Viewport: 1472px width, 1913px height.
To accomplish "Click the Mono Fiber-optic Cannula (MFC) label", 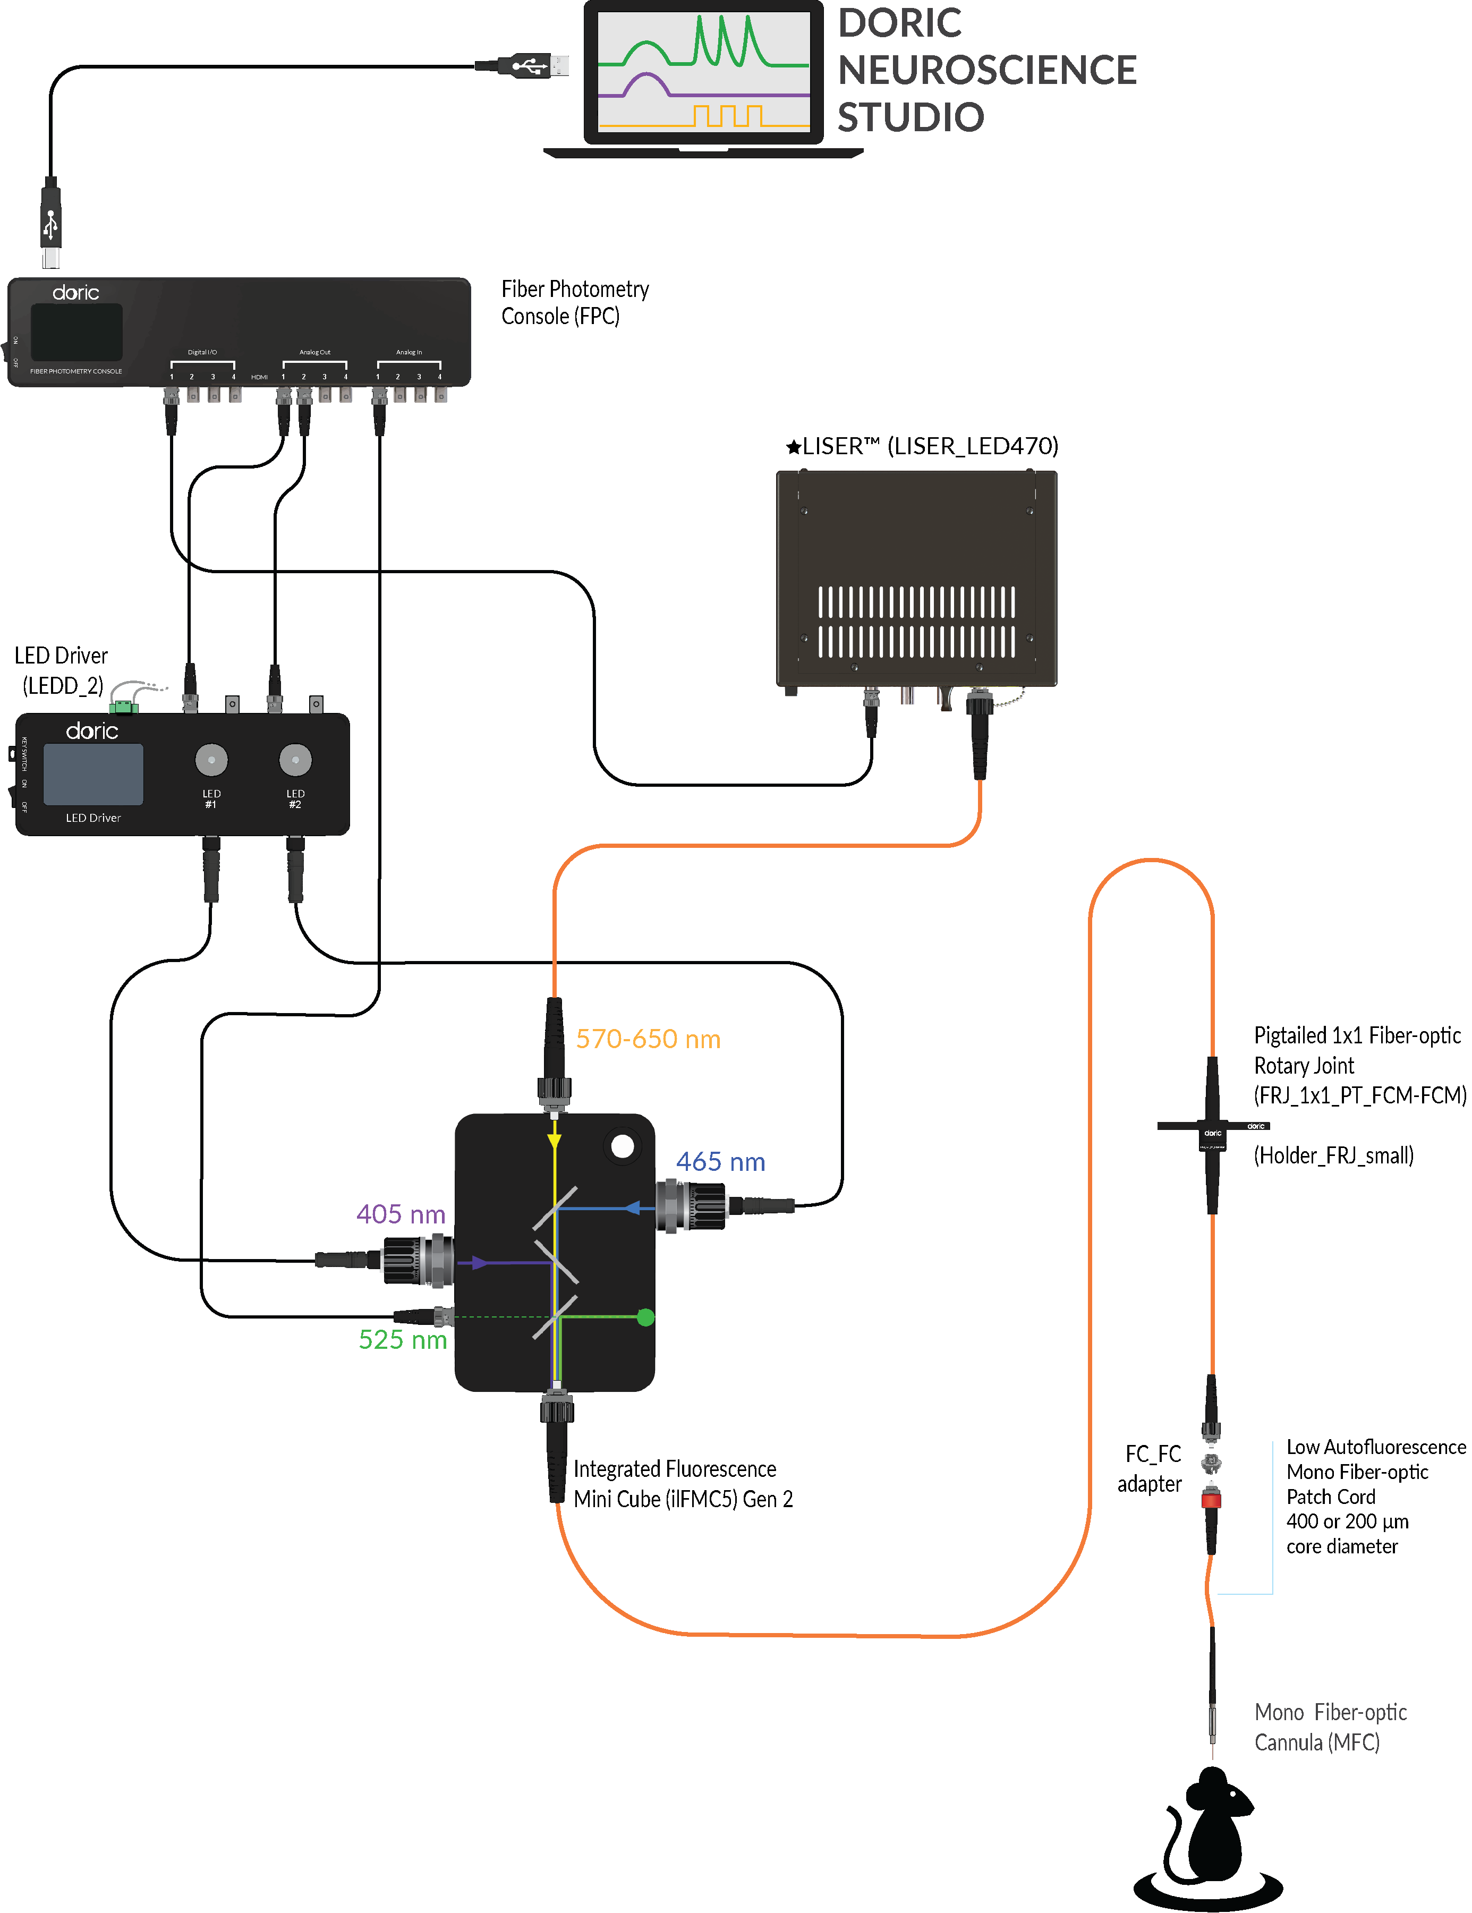I will pos(1329,1727).
